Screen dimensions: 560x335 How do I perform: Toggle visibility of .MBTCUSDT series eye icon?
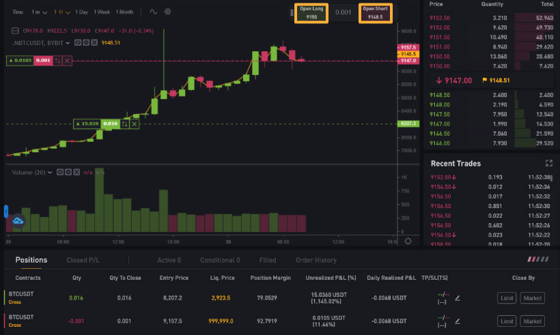point(77,42)
